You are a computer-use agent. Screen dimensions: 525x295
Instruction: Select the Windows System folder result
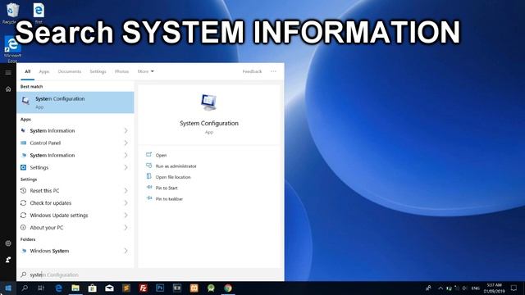point(75,251)
